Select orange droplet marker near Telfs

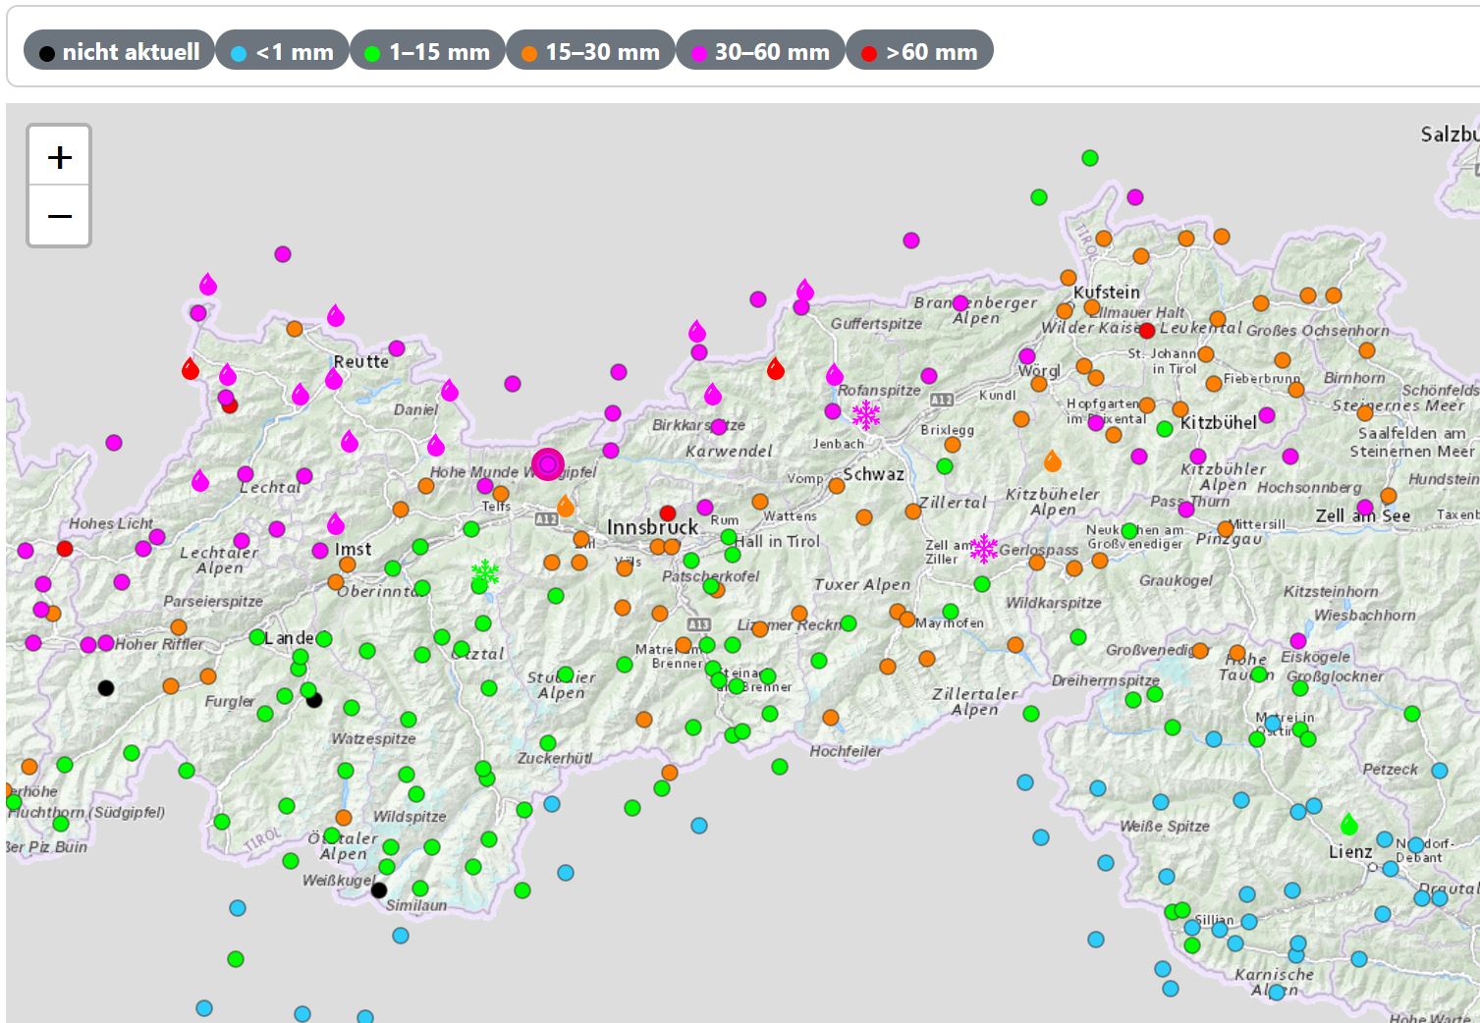point(565,507)
